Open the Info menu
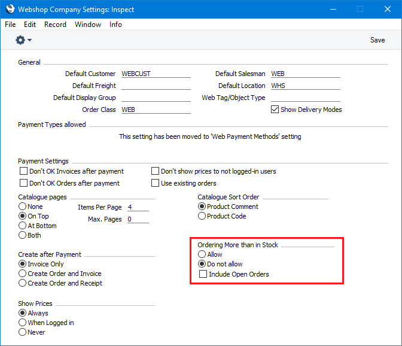The image size is (402, 346). pyautogui.click(x=115, y=25)
